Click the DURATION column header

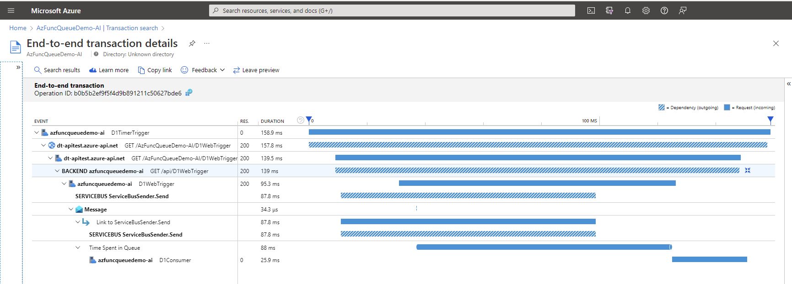272,121
